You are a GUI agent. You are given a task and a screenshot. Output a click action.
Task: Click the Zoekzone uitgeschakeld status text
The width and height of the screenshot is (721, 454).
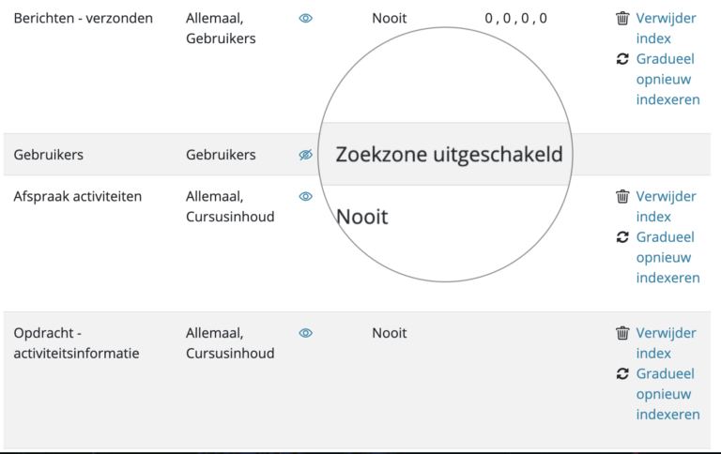pyautogui.click(x=450, y=155)
